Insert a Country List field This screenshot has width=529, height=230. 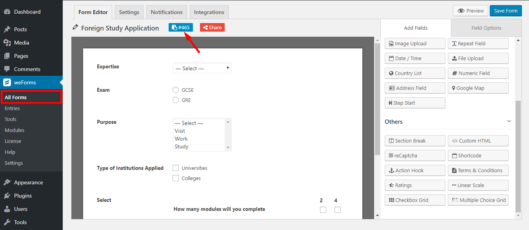(414, 73)
